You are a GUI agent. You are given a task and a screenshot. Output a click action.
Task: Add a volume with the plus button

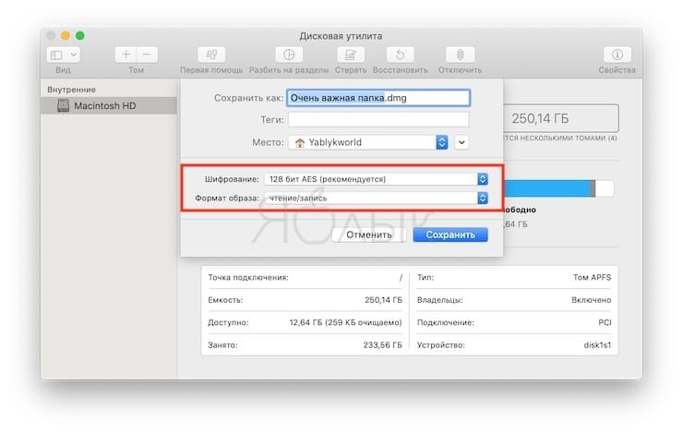(x=126, y=54)
